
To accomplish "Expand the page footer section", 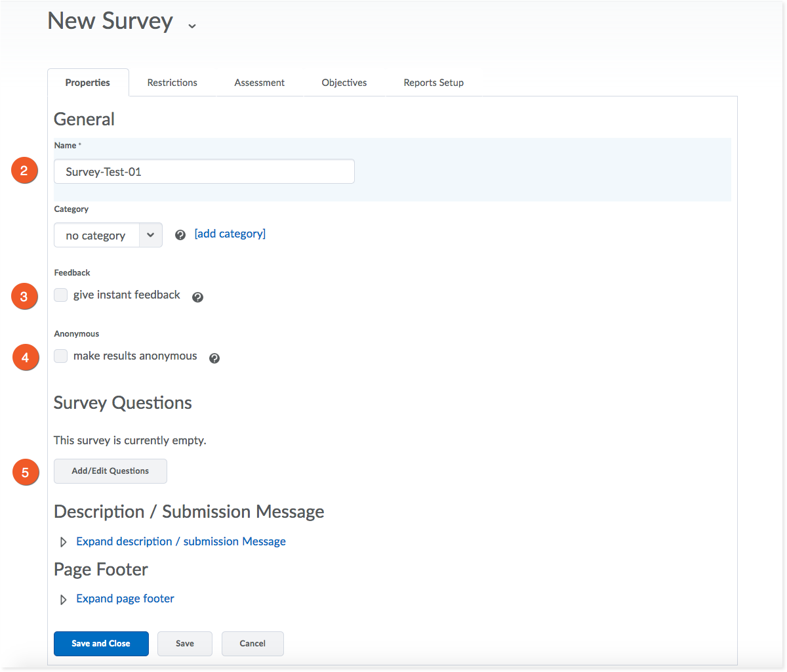I will tap(125, 598).
